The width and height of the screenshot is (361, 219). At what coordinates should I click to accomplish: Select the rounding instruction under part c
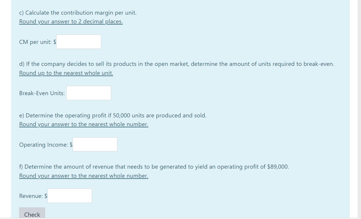tap(71, 21)
